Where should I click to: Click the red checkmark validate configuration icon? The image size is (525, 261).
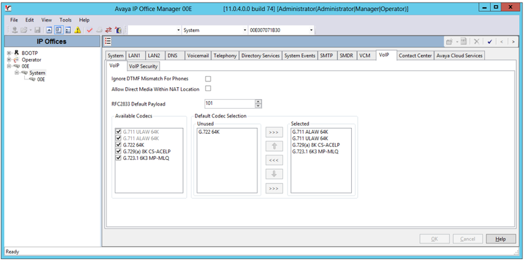tap(89, 30)
